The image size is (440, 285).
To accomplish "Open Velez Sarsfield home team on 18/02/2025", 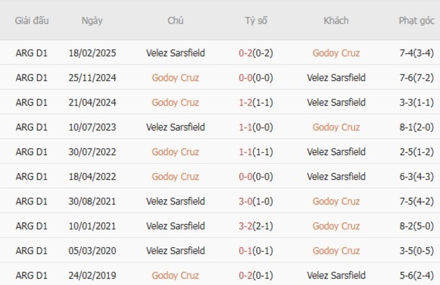I will [x=175, y=53].
